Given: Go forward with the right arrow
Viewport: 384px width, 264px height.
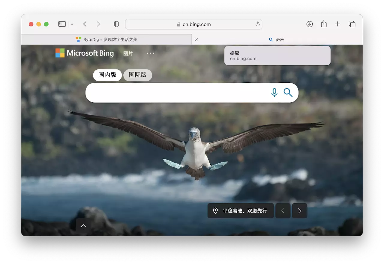Looking at the screenshot, I should (x=98, y=24).
